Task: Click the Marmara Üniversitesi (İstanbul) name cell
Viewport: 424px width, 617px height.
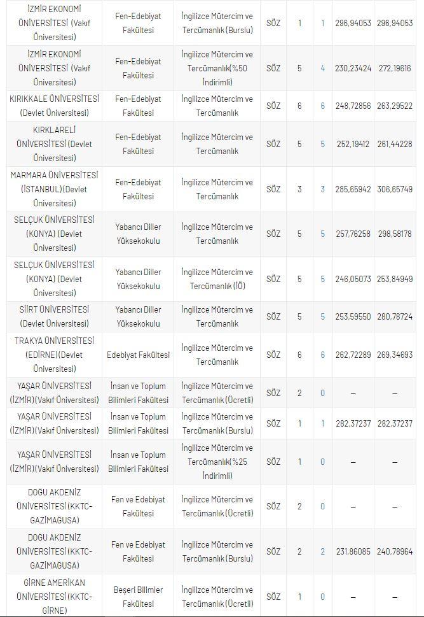Action: point(54,189)
